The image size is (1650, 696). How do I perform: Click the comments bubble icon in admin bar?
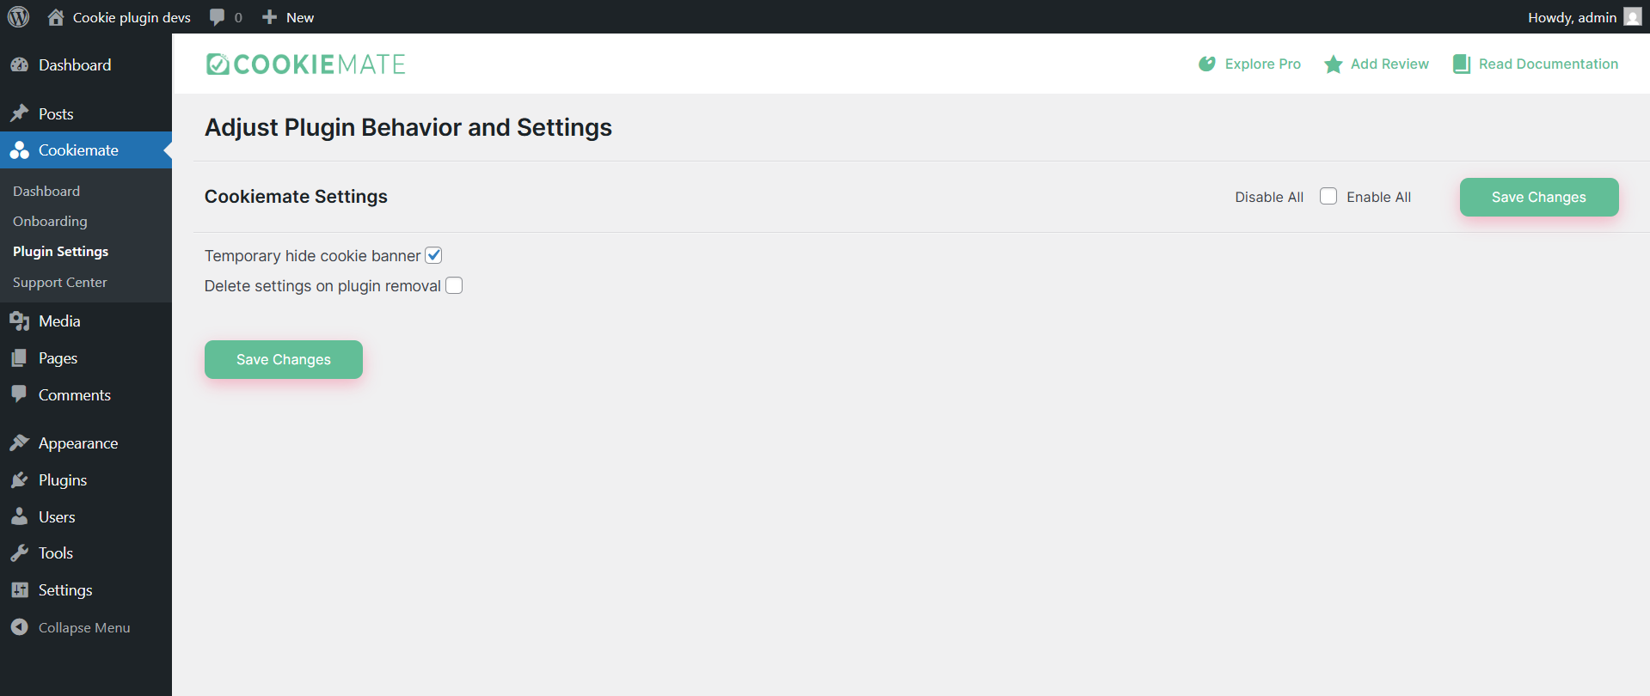tap(218, 17)
